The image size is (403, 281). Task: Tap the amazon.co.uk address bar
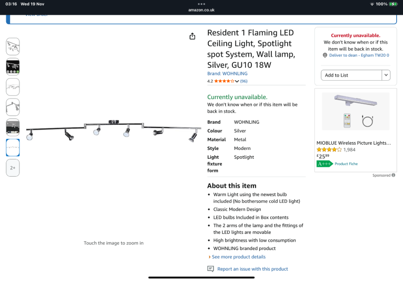pyautogui.click(x=201, y=10)
